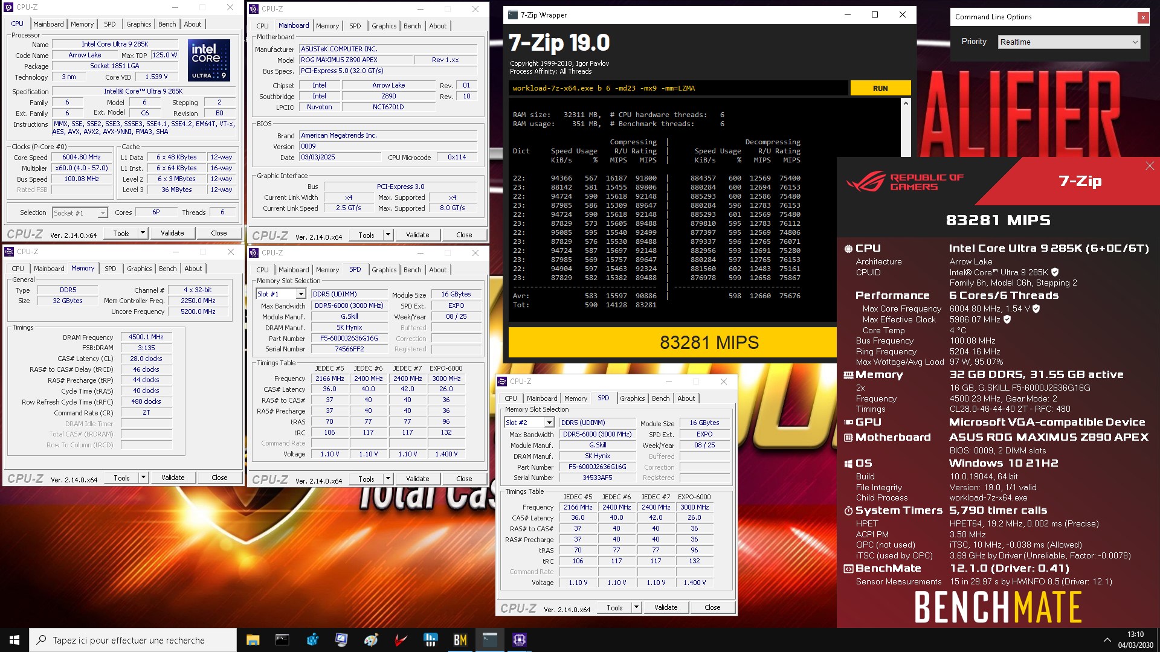Open Mainboard tab in CPU-Z Slot #2 window
The width and height of the screenshot is (1160, 652).
tap(542, 398)
